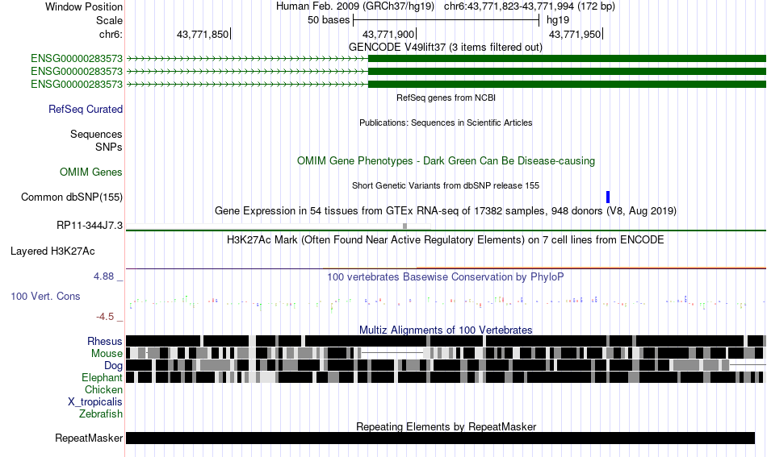Screen dimensions: 767x457
Task: Select the Elephant alignment label
Action: (102, 378)
